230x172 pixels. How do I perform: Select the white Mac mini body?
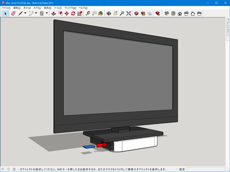tap(136, 144)
